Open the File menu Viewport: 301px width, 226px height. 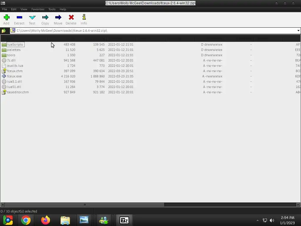tap(4, 9)
